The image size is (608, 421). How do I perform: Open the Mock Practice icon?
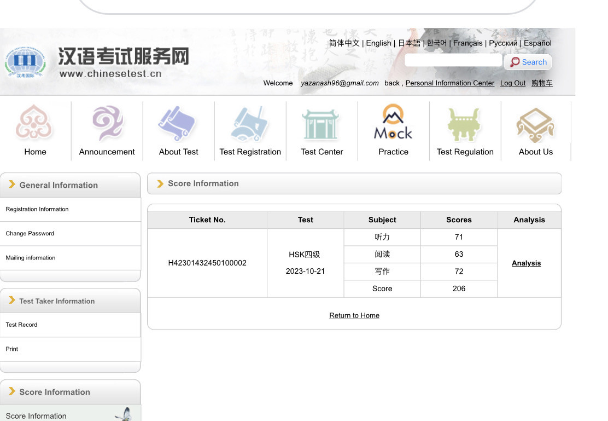coord(393,123)
